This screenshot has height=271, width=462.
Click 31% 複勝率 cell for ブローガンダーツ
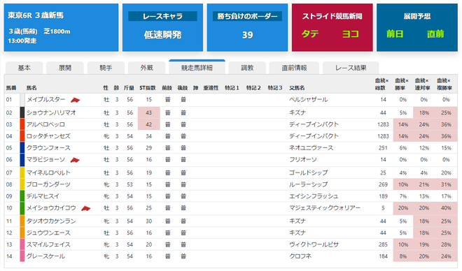pyautogui.click(x=446, y=184)
